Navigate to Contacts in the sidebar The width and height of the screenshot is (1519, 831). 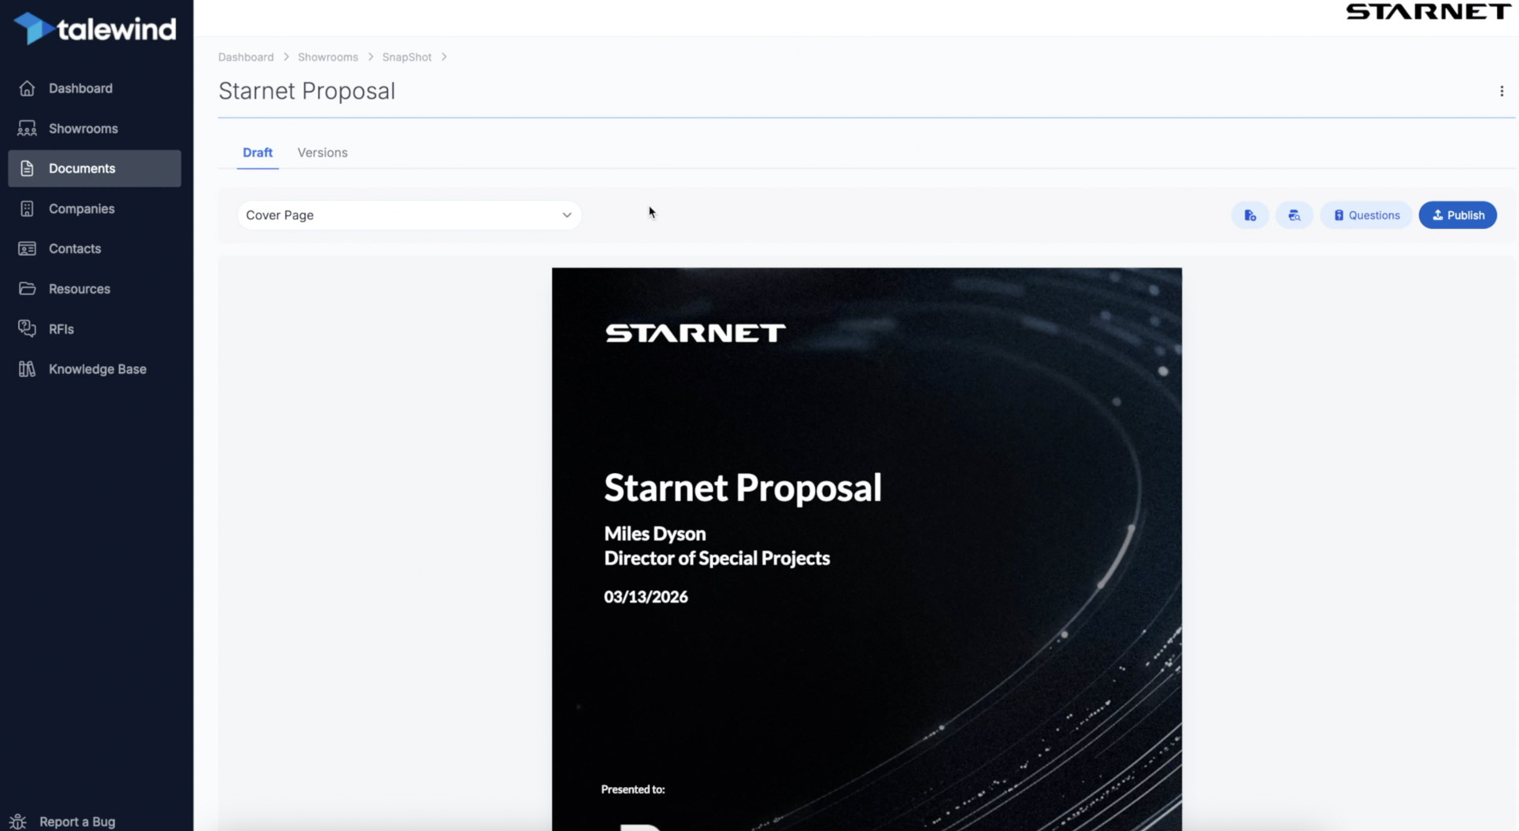click(94, 249)
